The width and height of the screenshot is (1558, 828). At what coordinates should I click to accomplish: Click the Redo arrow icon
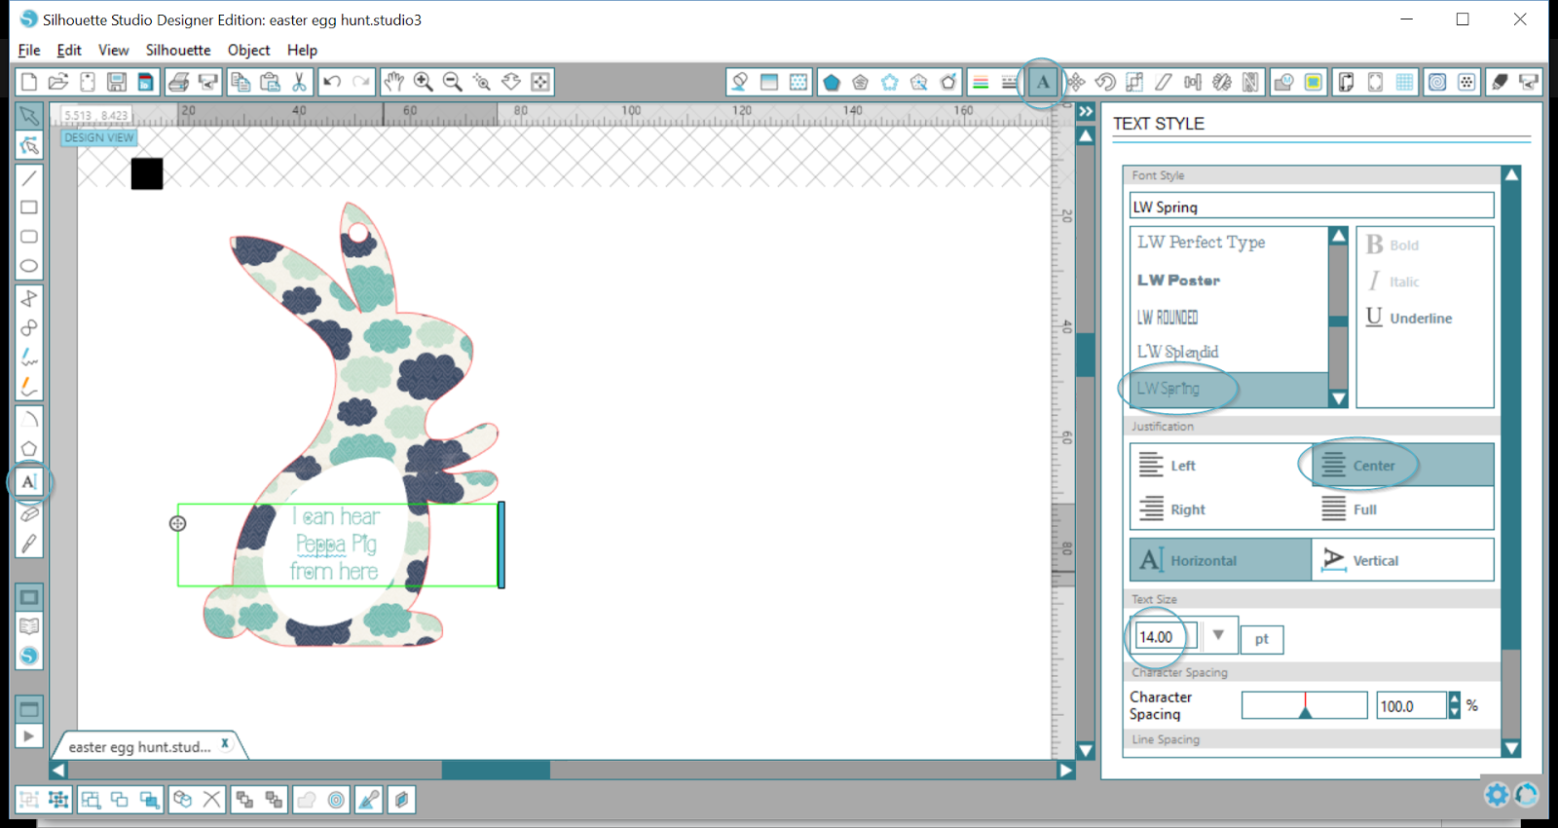click(x=361, y=82)
